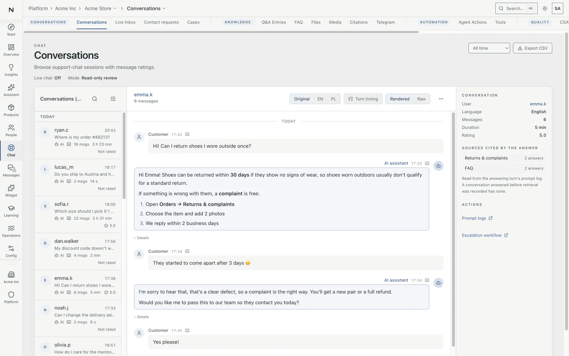Open the Agent Actions tab

tap(472, 22)
